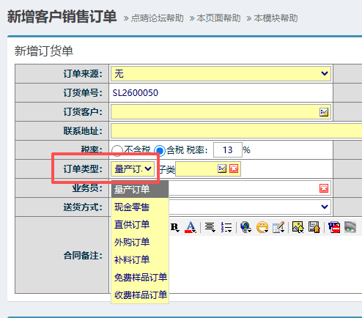
Task: Click the remove formatting stop-sign icon
Action: [x=334, y=227]
